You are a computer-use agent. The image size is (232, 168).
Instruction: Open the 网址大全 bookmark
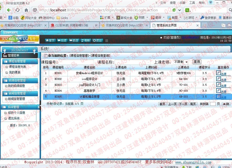pos(29,18)
